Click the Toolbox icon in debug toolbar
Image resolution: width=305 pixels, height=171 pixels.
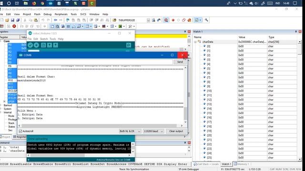130,27
